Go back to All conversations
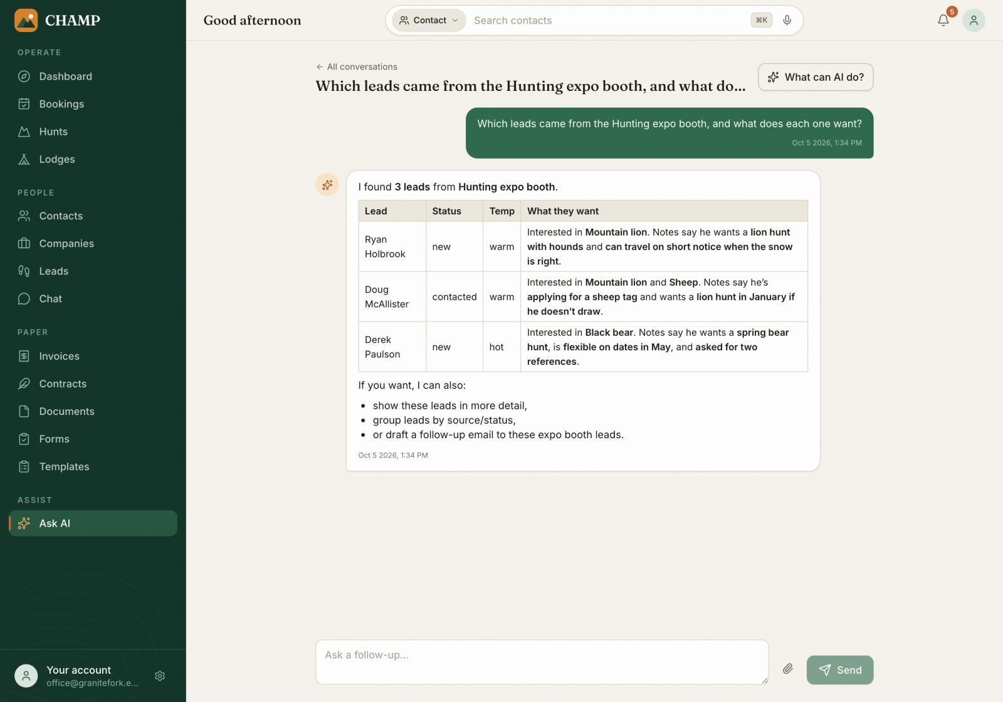The width and height of the screenshot is (1003, 702). 357,66
